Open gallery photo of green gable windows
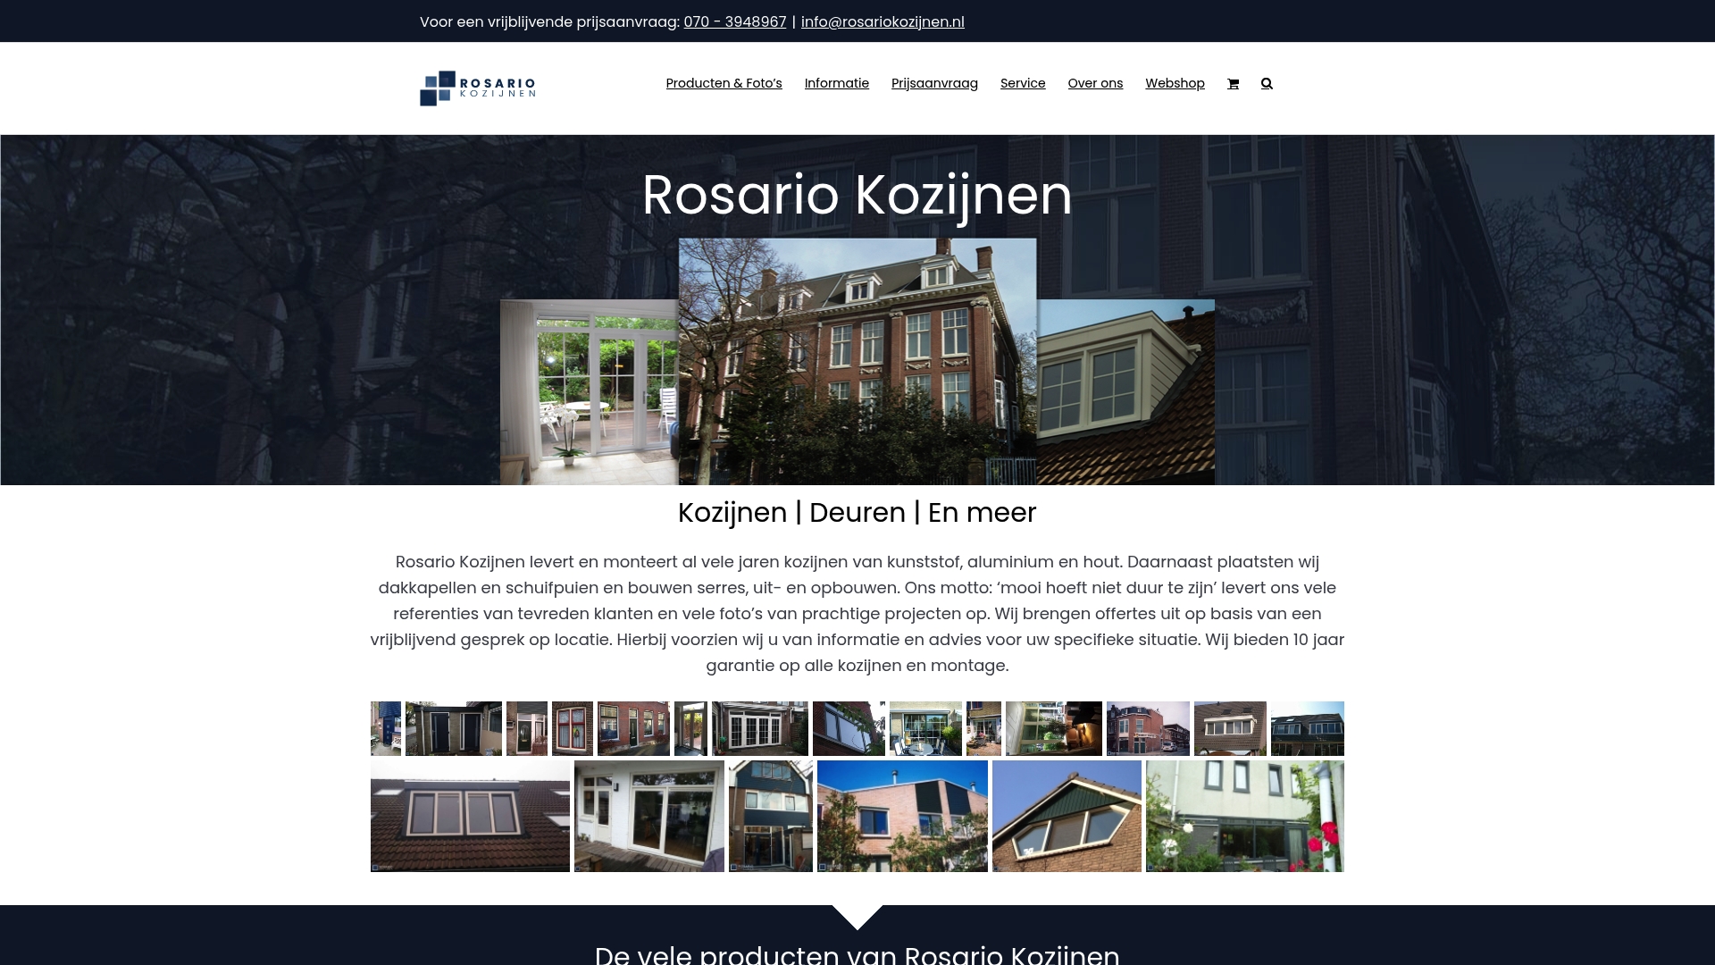The width and height of the screenshot is (1715, 965). 1067,816
